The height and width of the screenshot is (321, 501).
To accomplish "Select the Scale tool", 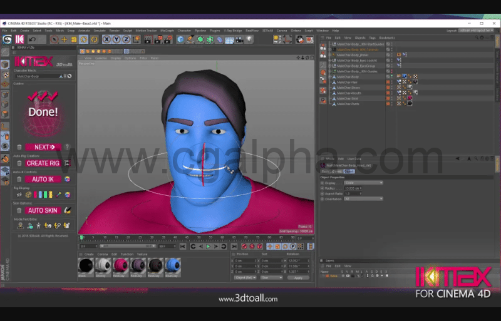I will (x=74, y=39).
